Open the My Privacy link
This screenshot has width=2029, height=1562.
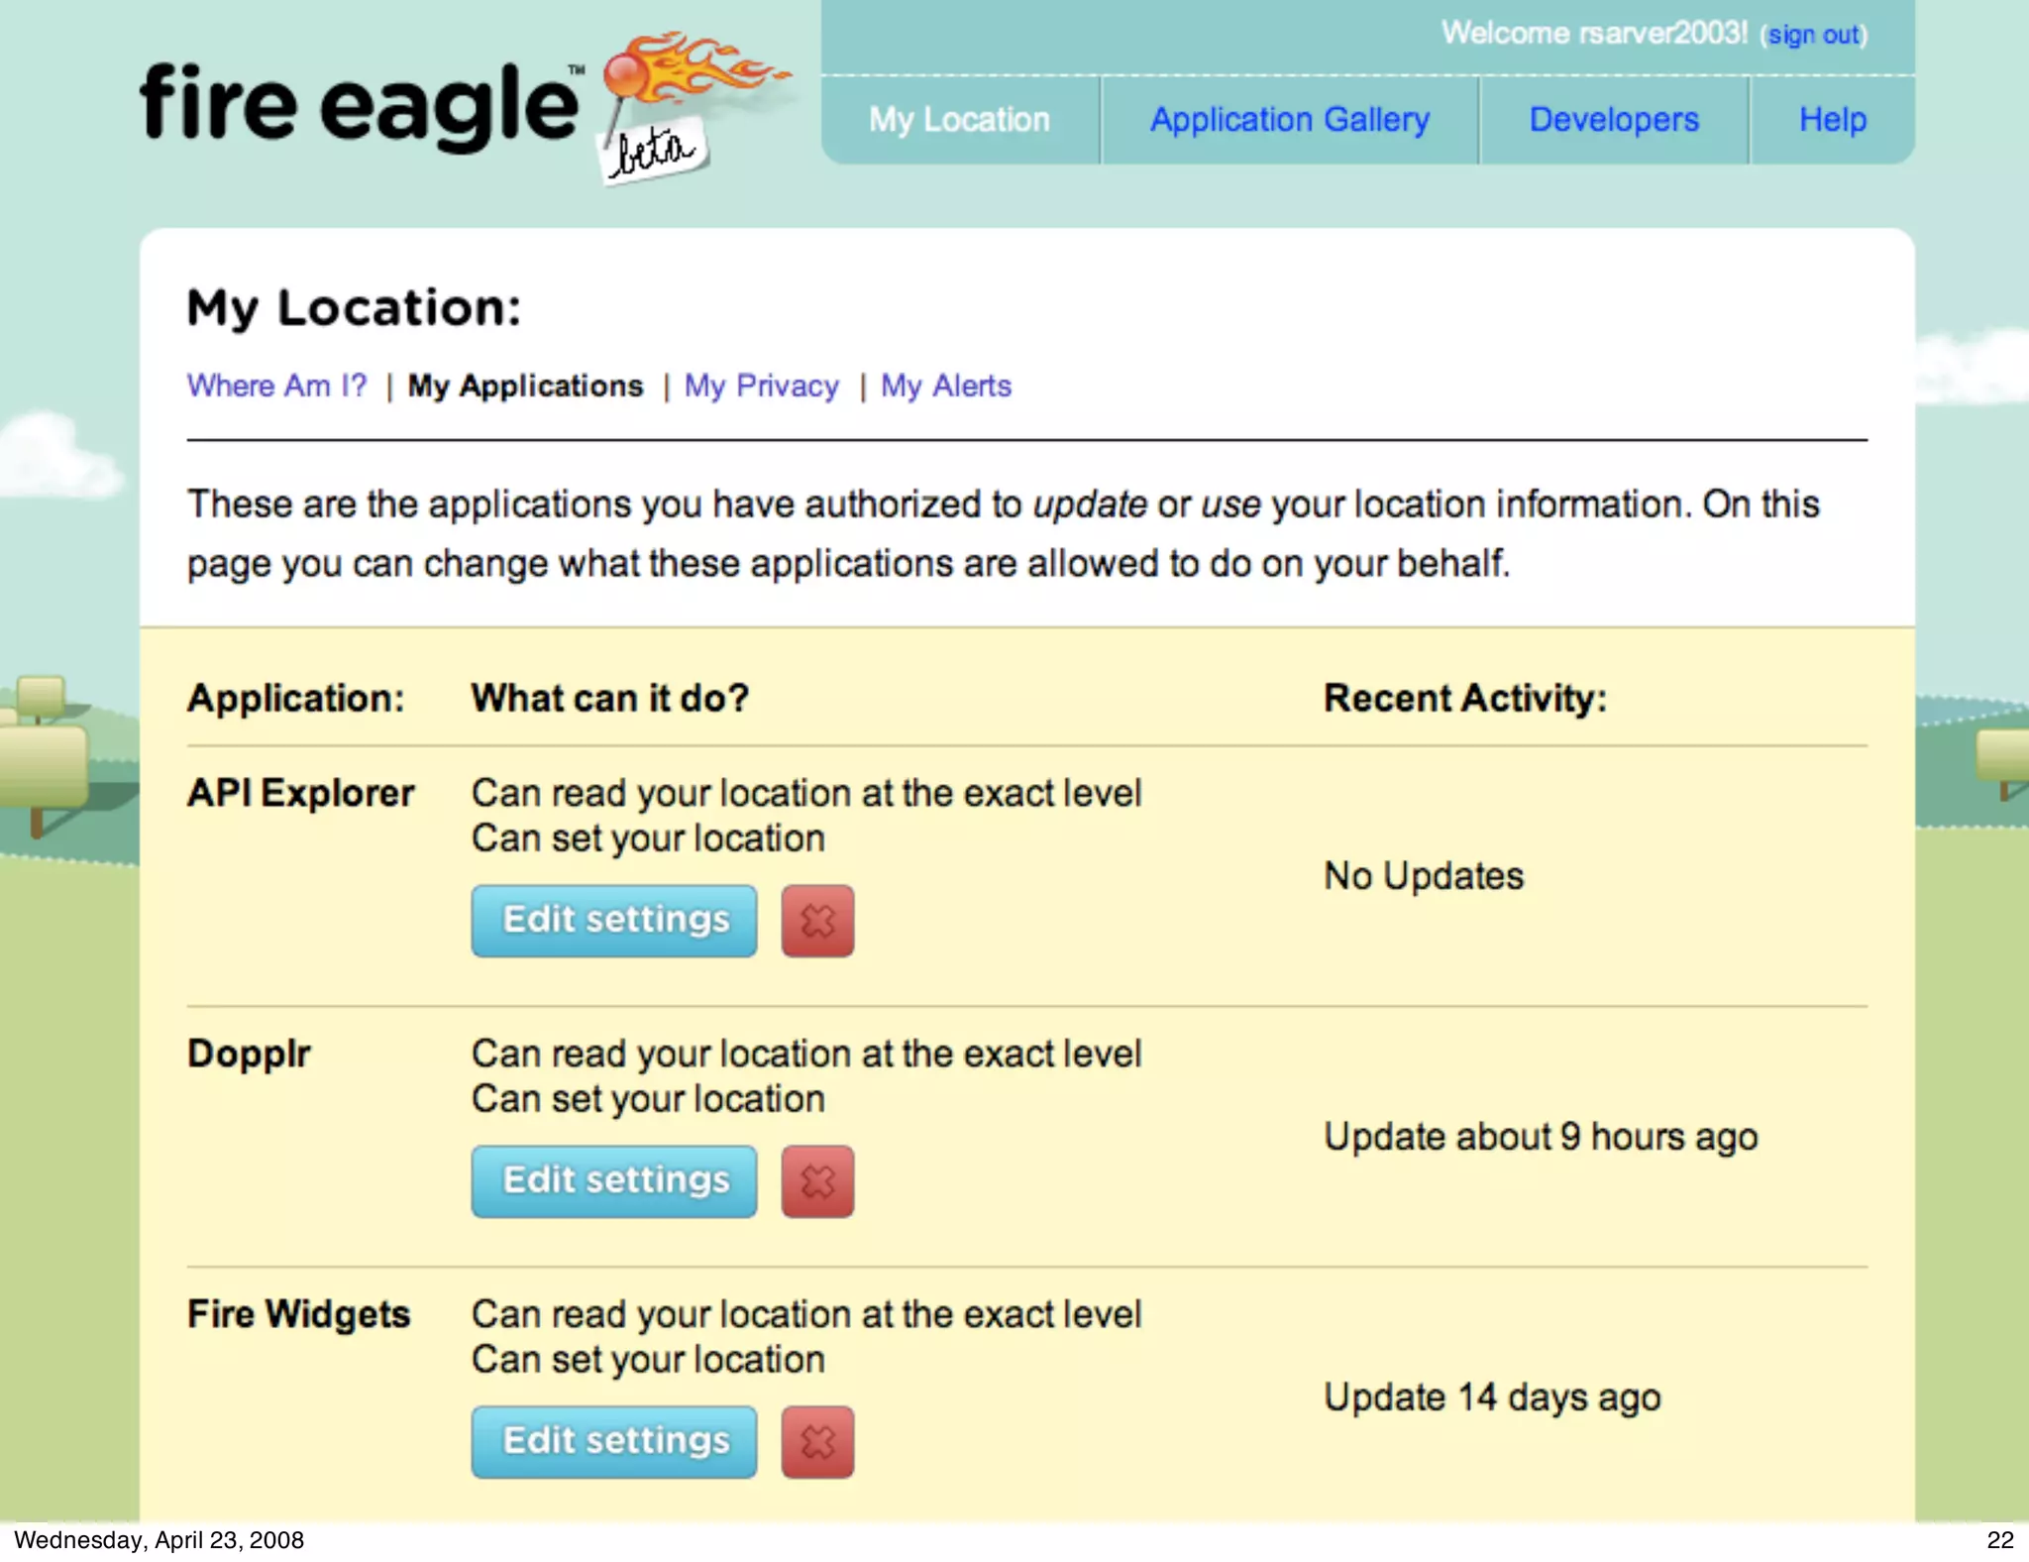(762, 386)
